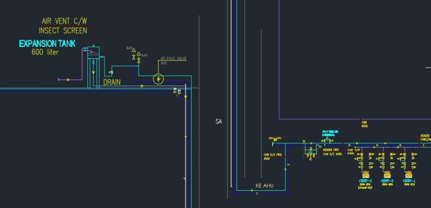Click the large purple rectangular pipe loop

(x=354, y=60)
